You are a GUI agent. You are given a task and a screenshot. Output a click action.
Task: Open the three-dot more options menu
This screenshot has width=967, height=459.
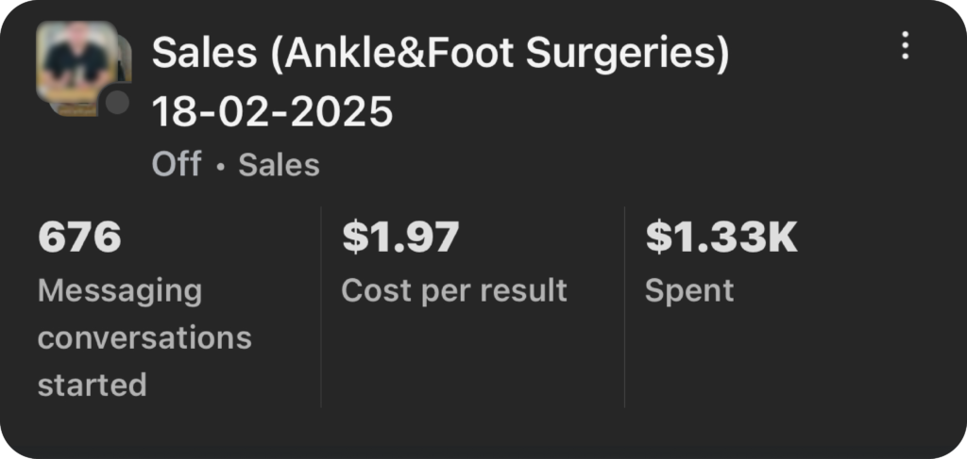905,45
